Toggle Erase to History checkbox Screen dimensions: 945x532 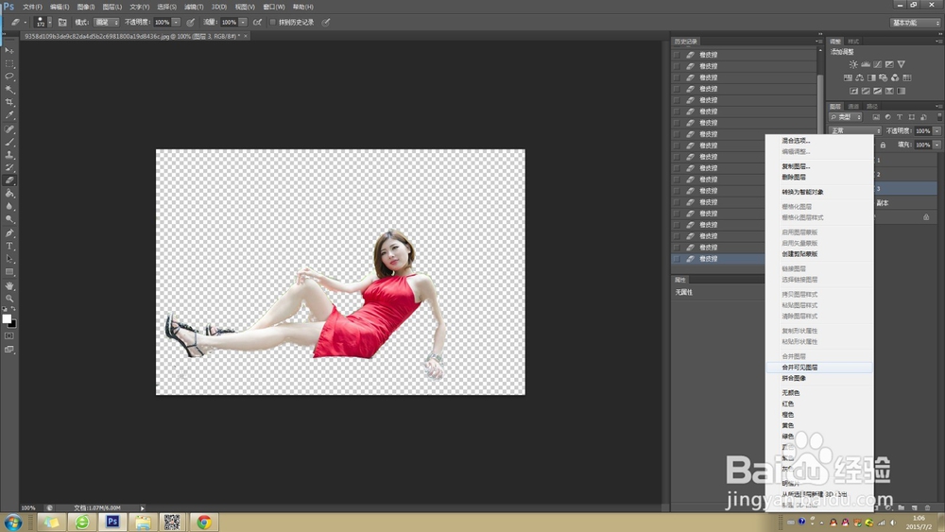272,23
